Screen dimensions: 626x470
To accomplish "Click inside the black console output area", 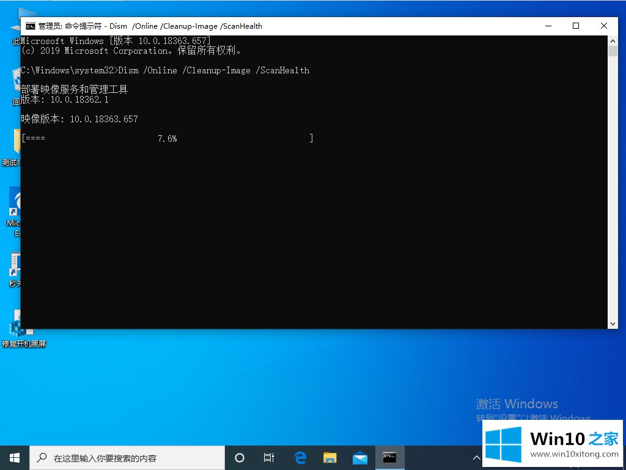I will pos(306,232).
